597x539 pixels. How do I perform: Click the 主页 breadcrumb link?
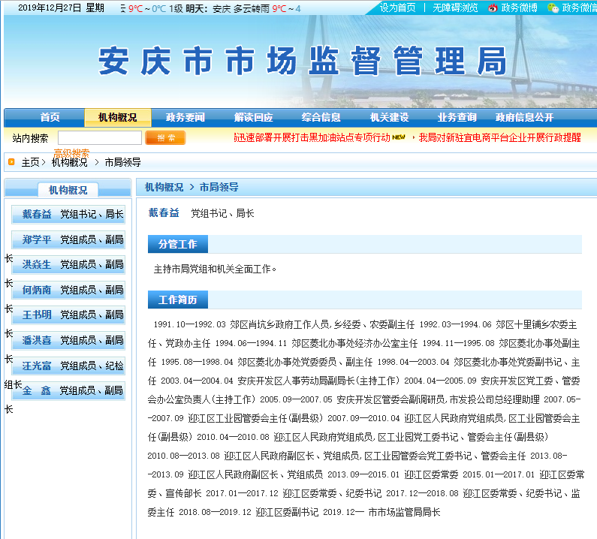[31, 163]
